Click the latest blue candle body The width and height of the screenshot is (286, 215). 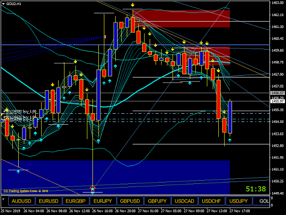coord(230,117)
